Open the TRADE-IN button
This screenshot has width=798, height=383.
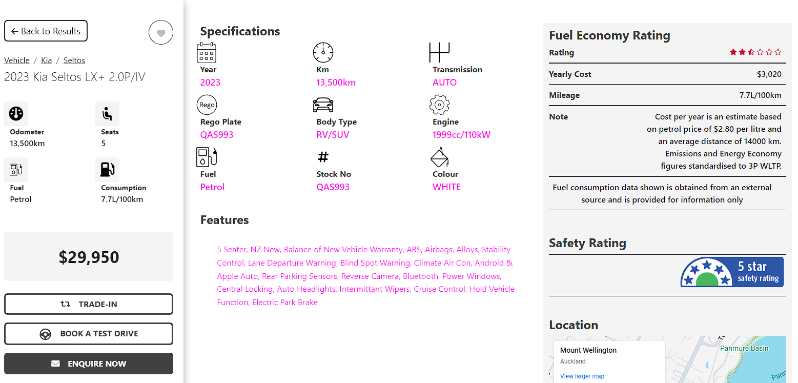[89, 304]
